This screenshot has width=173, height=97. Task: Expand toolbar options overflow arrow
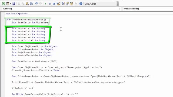[118, 4]
